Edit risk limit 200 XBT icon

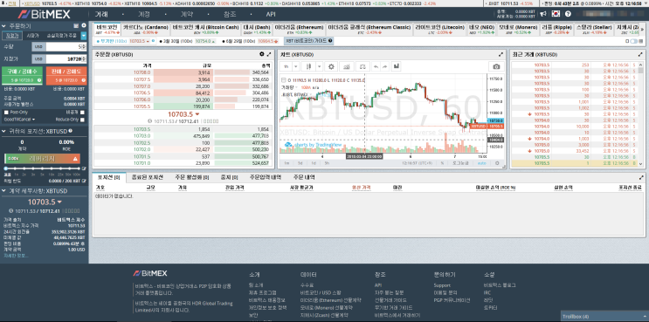point(84,181)
